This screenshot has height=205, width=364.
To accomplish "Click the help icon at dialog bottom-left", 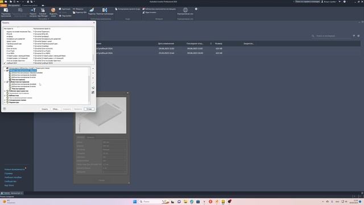I will (x=5, y=109).
